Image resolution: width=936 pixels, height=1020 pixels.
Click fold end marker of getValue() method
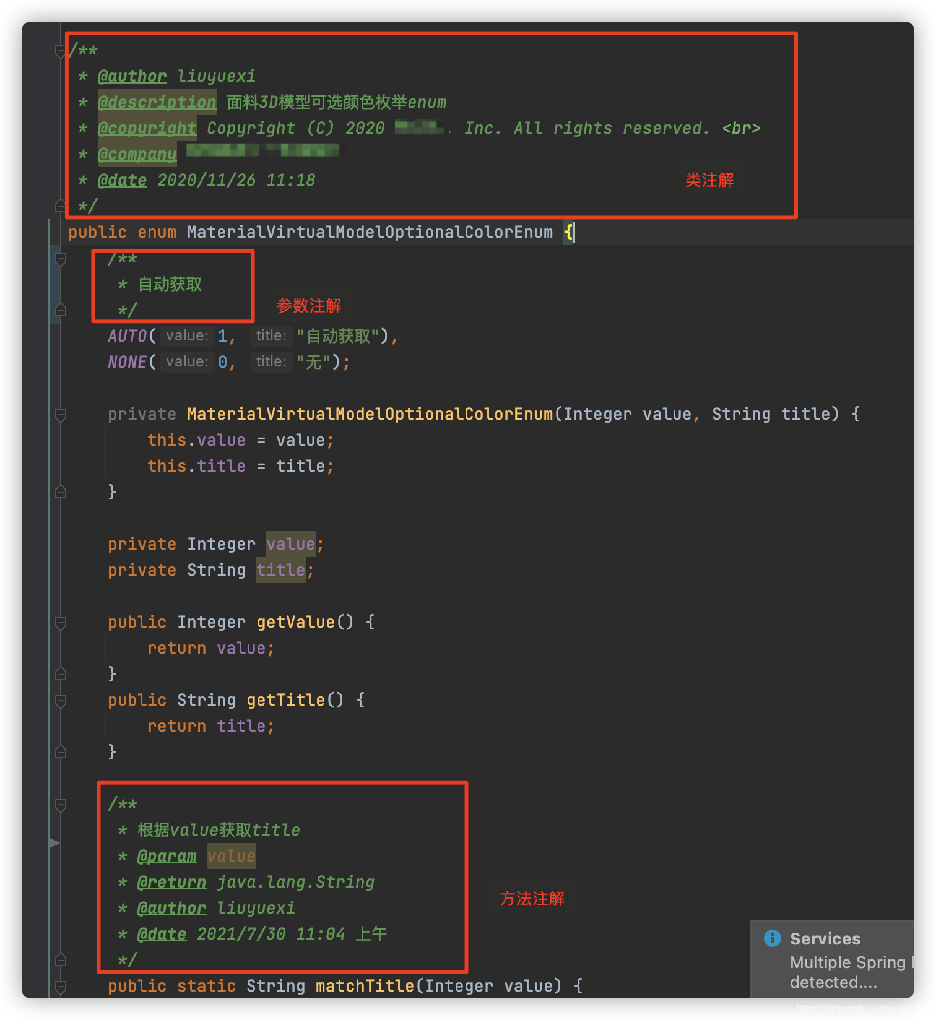tap(61, 674)
